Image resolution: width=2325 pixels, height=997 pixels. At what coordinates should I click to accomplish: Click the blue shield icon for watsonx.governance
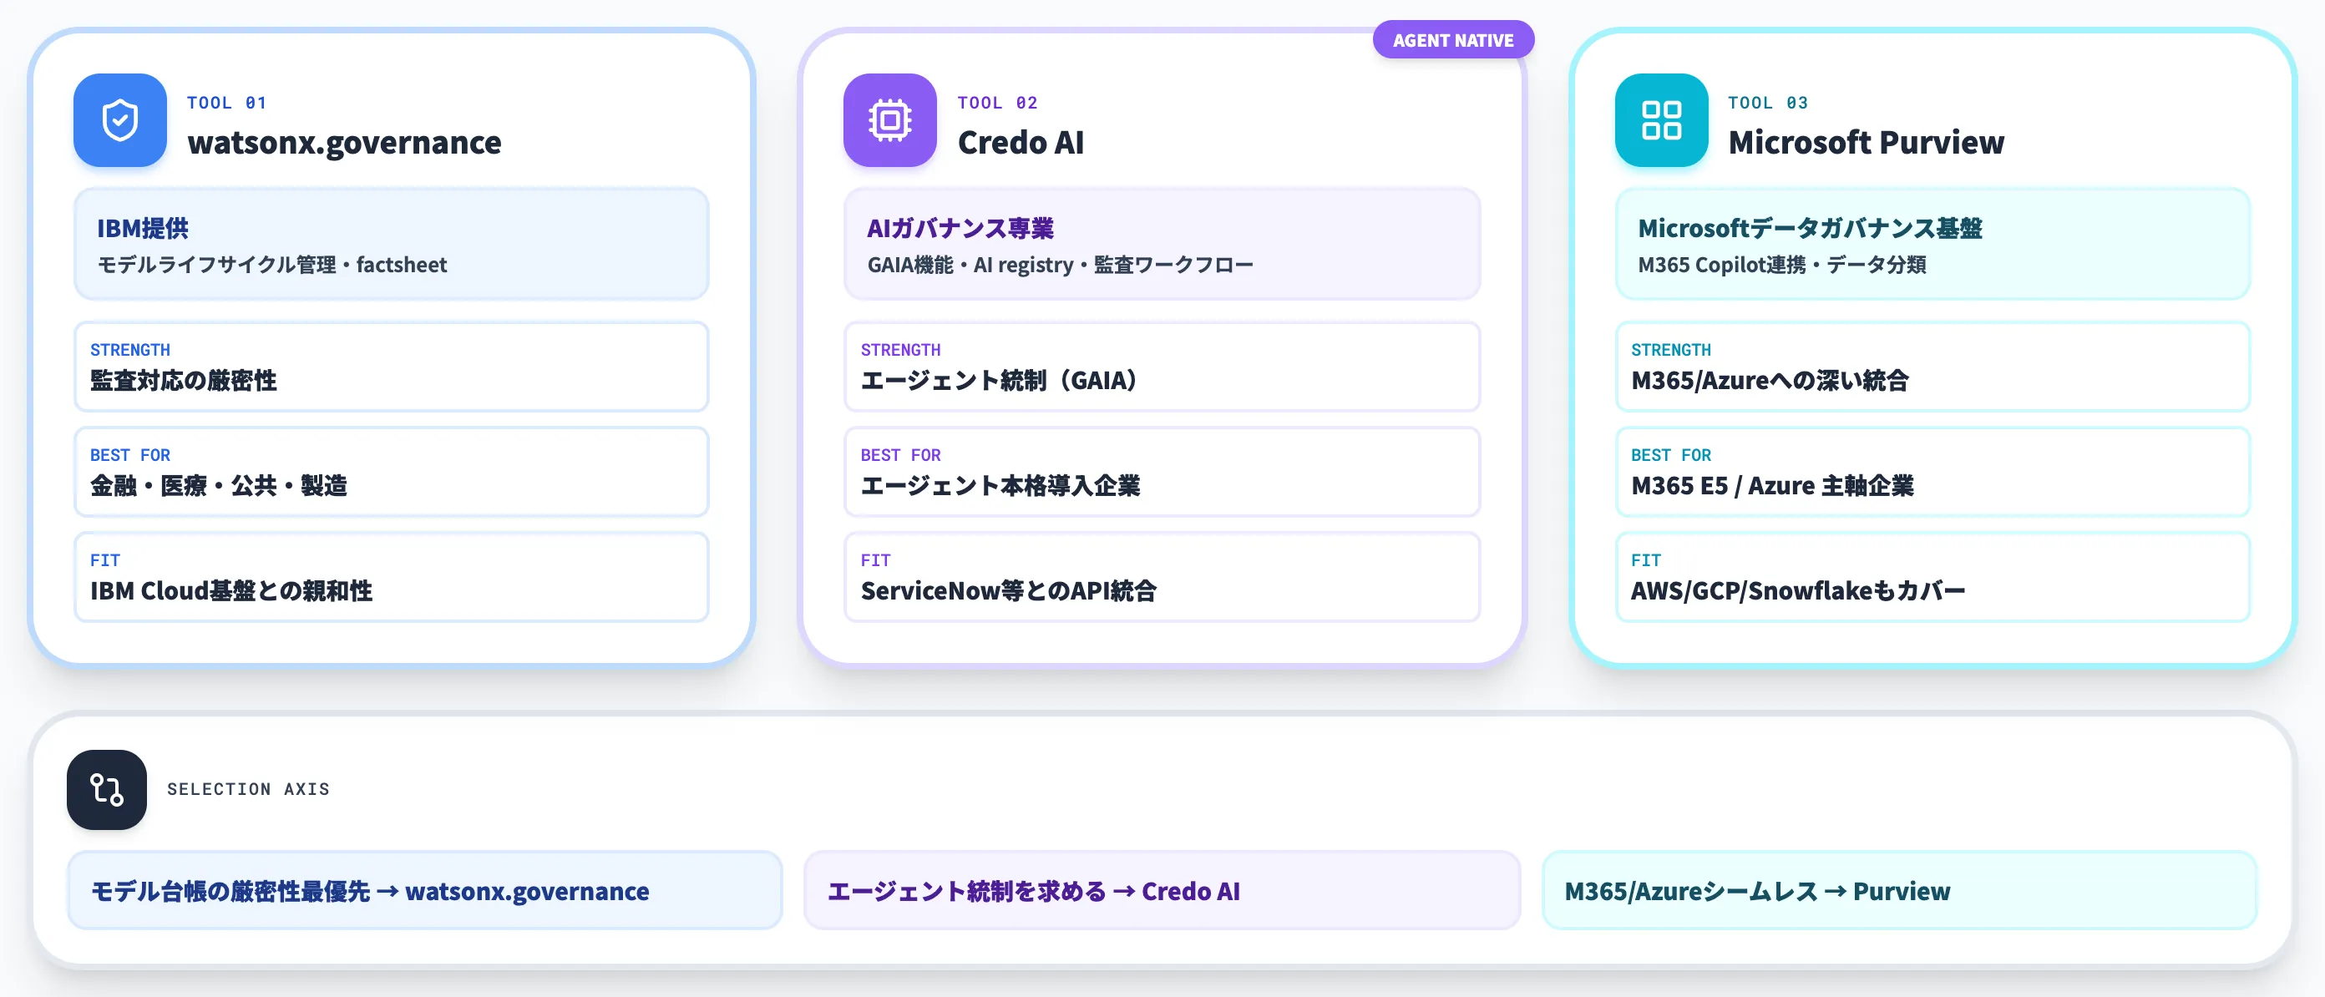pyautogui.click(x=120, y=120)
